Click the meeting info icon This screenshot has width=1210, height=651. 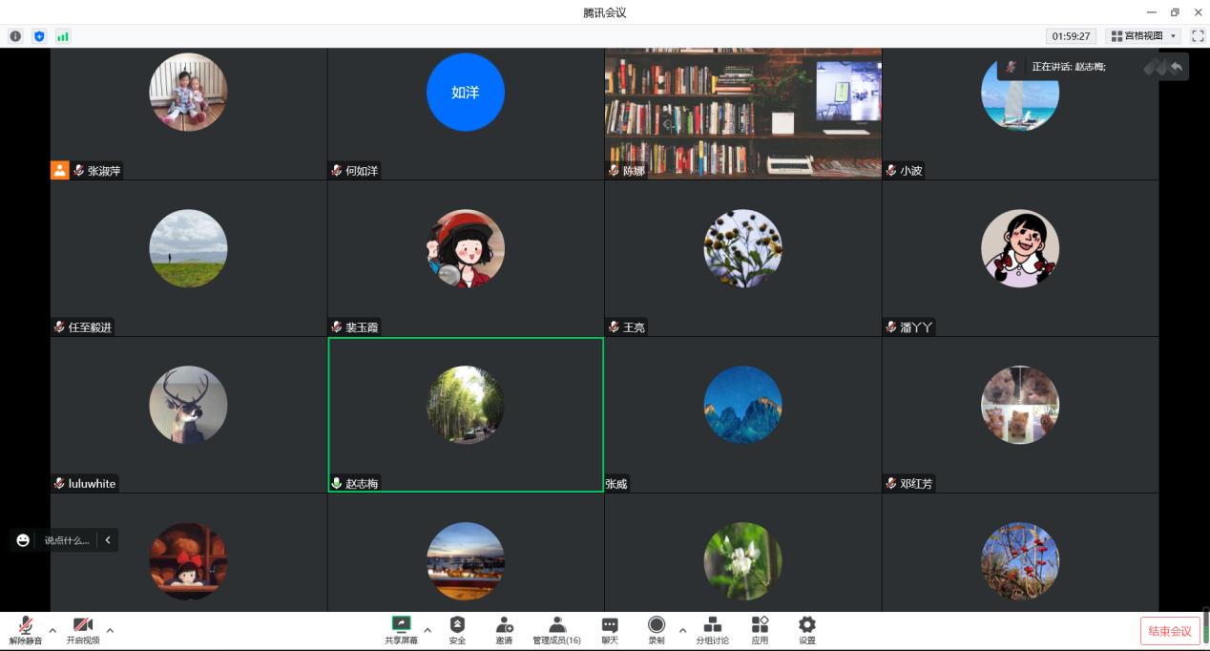(15, 36)
